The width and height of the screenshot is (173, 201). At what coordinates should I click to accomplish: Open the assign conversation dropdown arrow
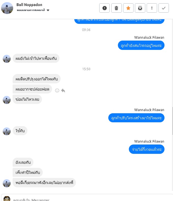tap(48, 10)
